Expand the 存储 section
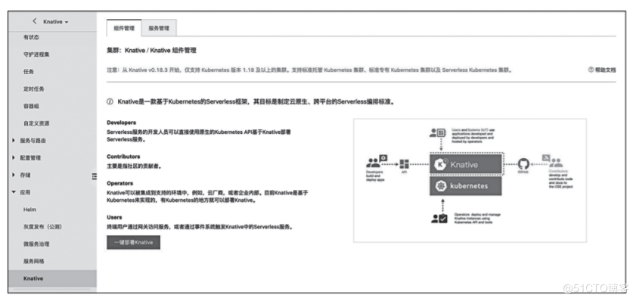 coord(21,175)
